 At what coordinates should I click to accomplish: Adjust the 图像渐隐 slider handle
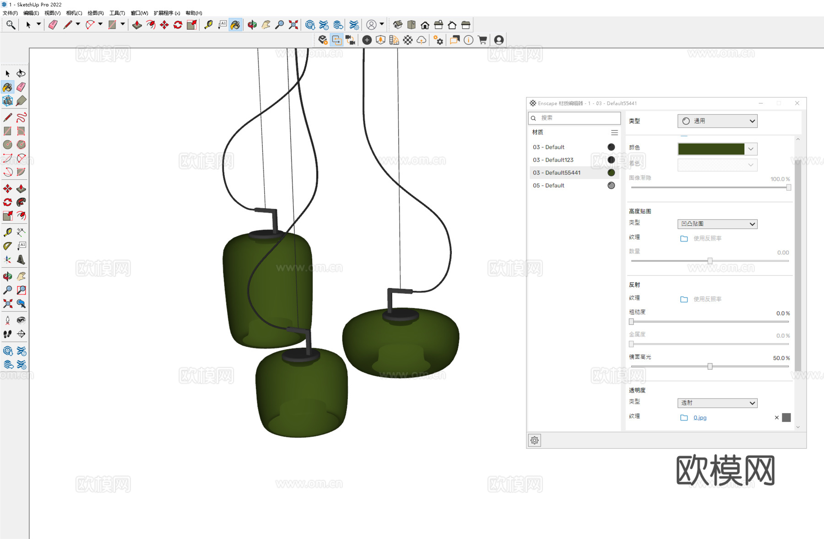[789, 188]
